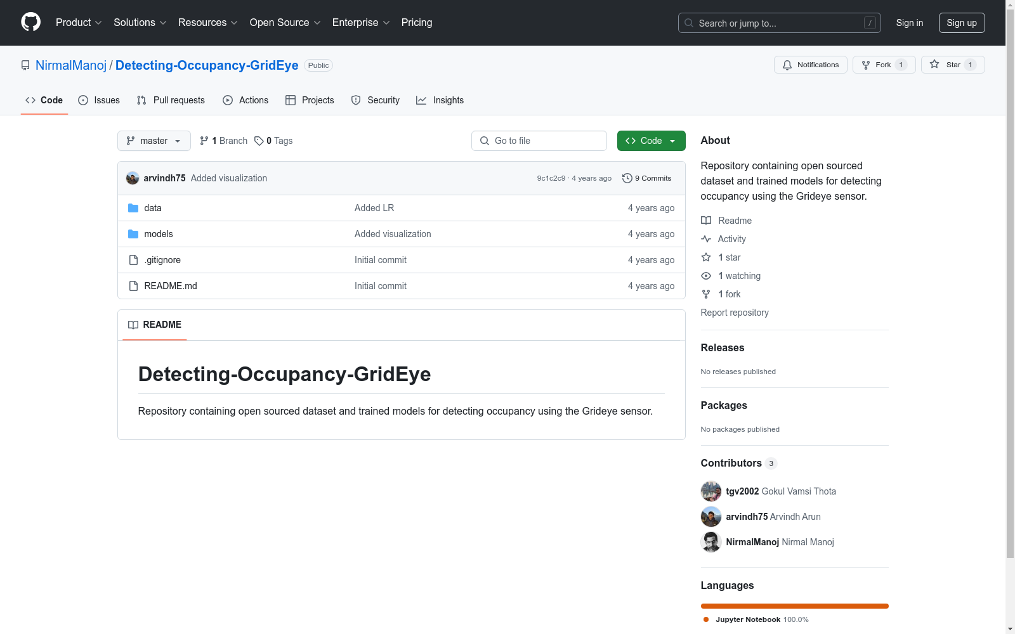Select the Code repository tab
Screen dimensions: 1015x634
44,100
